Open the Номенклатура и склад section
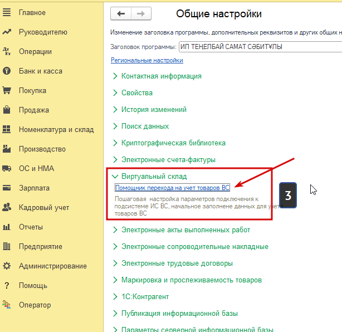The height and width of the screenshot is (332, 342). (56, 129)
